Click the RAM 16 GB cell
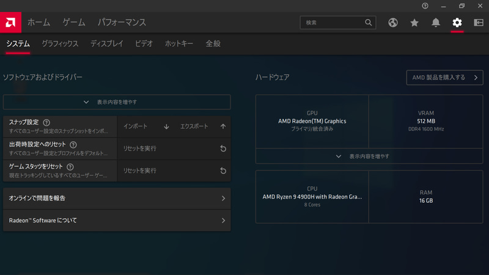Image resolution: width=489 pixels, height=275 pixels. pyautogui.click(x=426, y=197)
